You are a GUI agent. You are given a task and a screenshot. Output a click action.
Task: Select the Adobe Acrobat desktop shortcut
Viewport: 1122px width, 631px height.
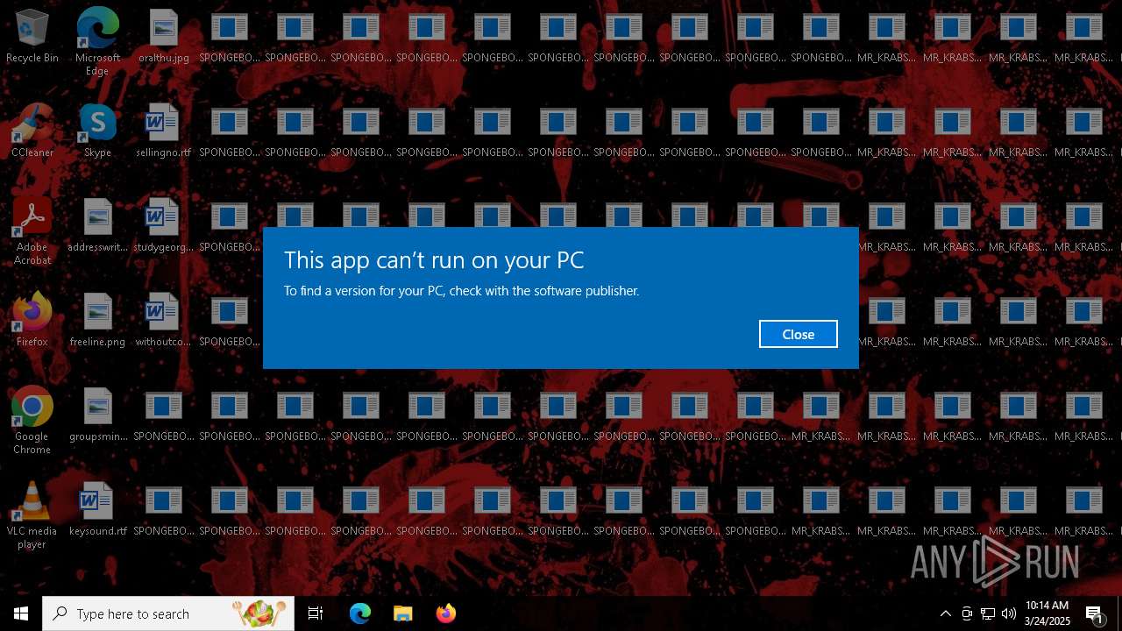click(32, 231)
